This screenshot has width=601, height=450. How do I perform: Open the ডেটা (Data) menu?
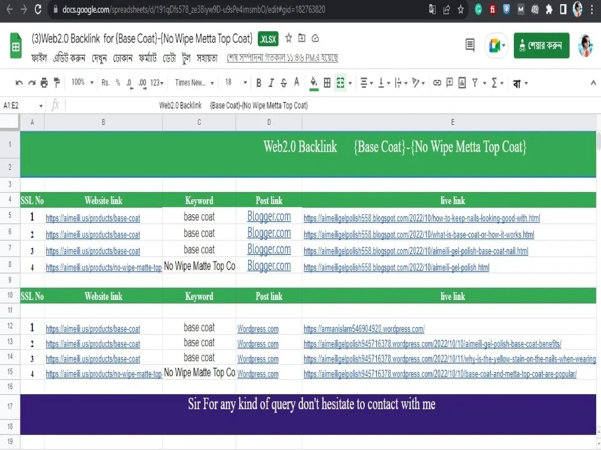click(x=169, y=58)
